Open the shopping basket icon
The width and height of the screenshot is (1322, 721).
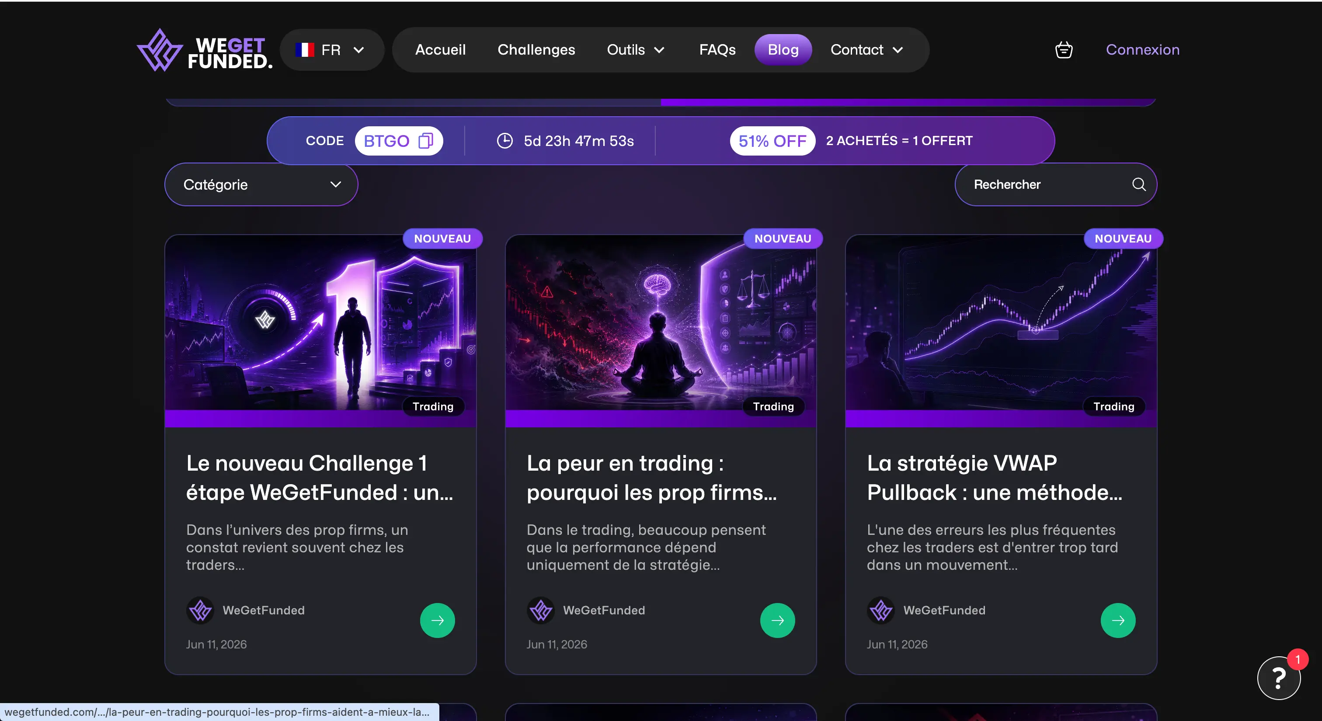point(1063,50)
